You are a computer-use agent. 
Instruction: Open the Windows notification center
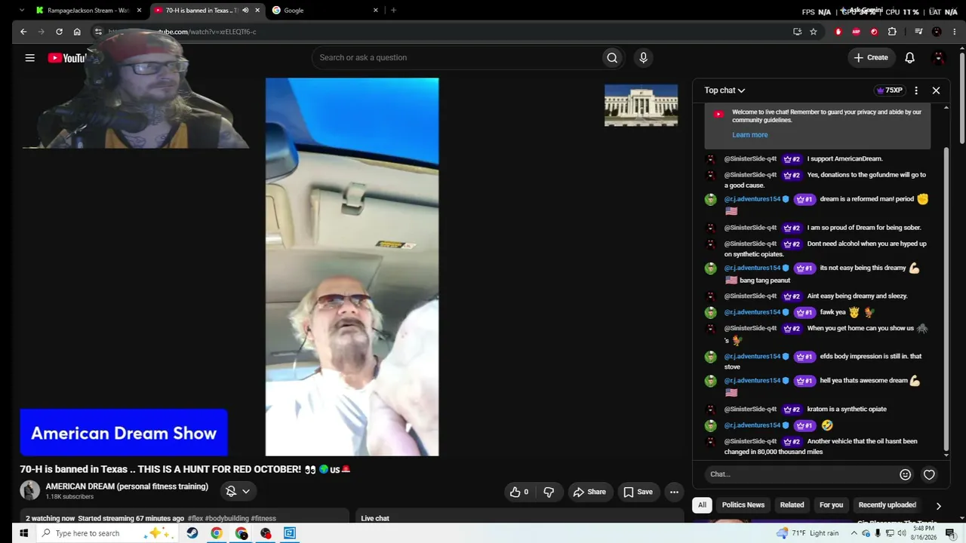pyautogui.click(x=951, y=533)
